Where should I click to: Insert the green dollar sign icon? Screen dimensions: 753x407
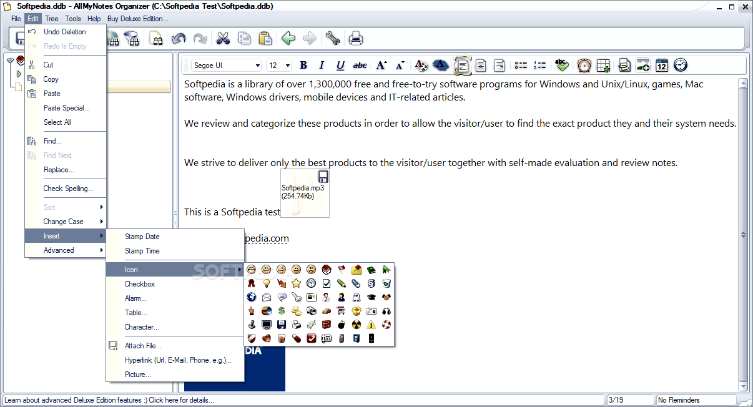pyautogui.click(x=282, y=311)
